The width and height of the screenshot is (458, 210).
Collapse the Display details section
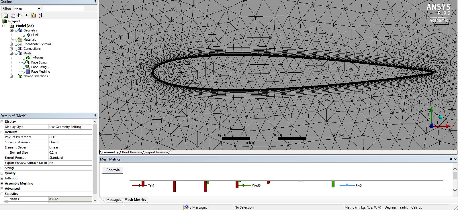(x=2, y=122)
